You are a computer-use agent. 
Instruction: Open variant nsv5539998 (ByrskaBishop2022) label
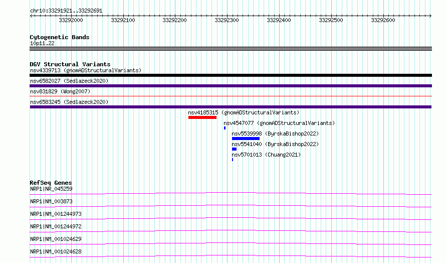275,134
